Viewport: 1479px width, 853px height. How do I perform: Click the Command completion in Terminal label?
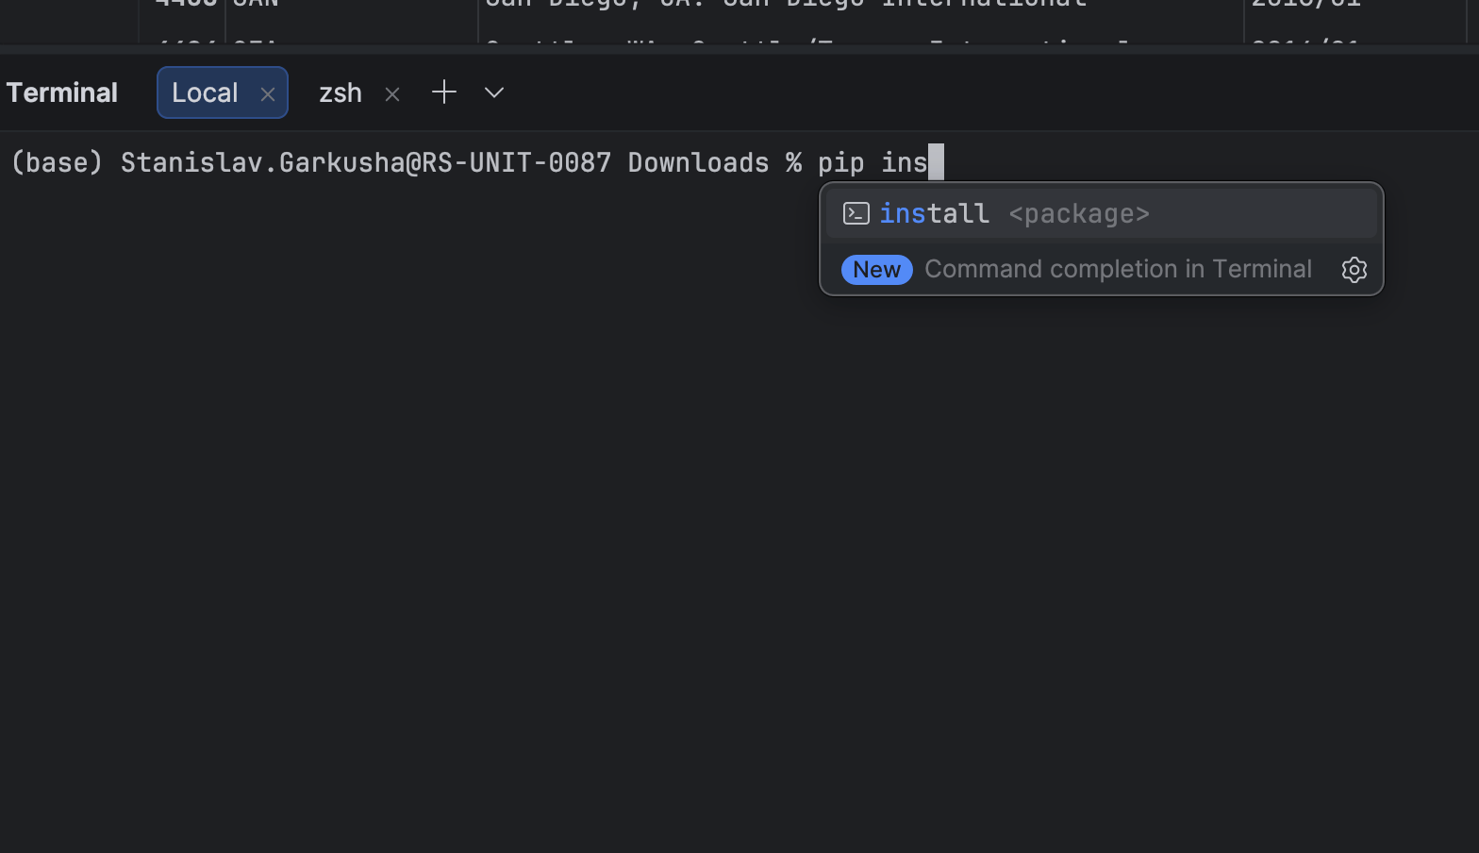coord(1118,270)
